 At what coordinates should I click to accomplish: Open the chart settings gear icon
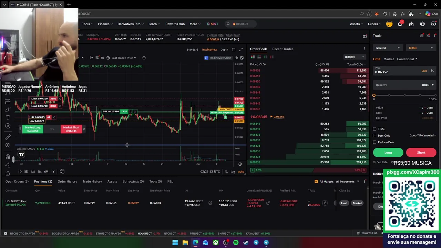click(x=108, y=58)
